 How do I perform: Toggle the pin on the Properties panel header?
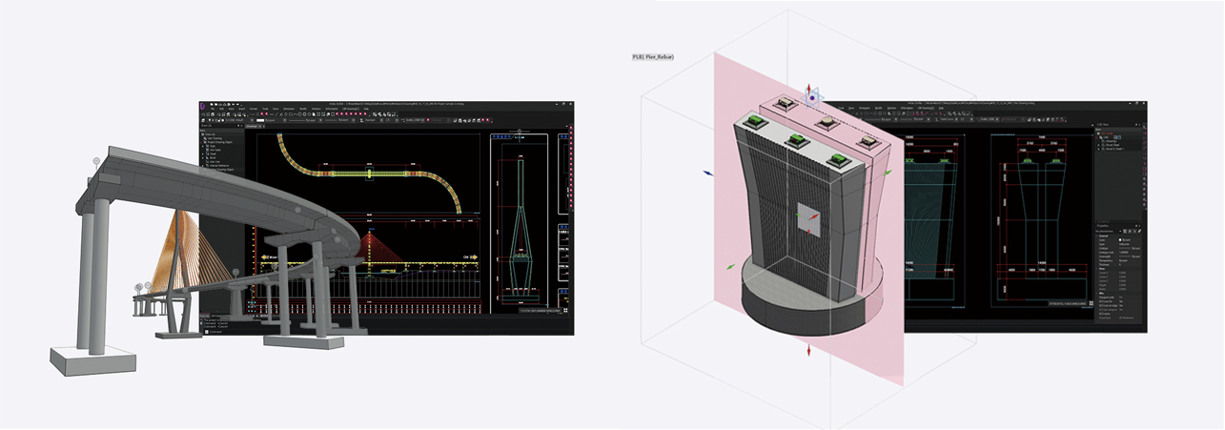click(1134, 224)
